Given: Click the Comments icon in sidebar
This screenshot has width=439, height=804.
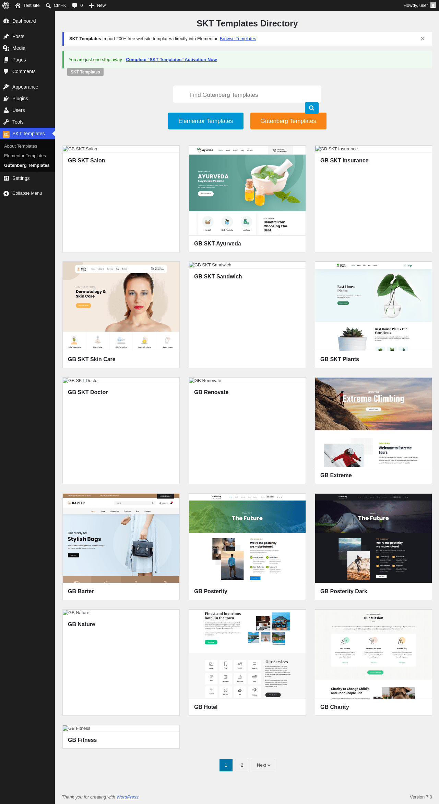Looking at the screenshot, I should [6, 71].
